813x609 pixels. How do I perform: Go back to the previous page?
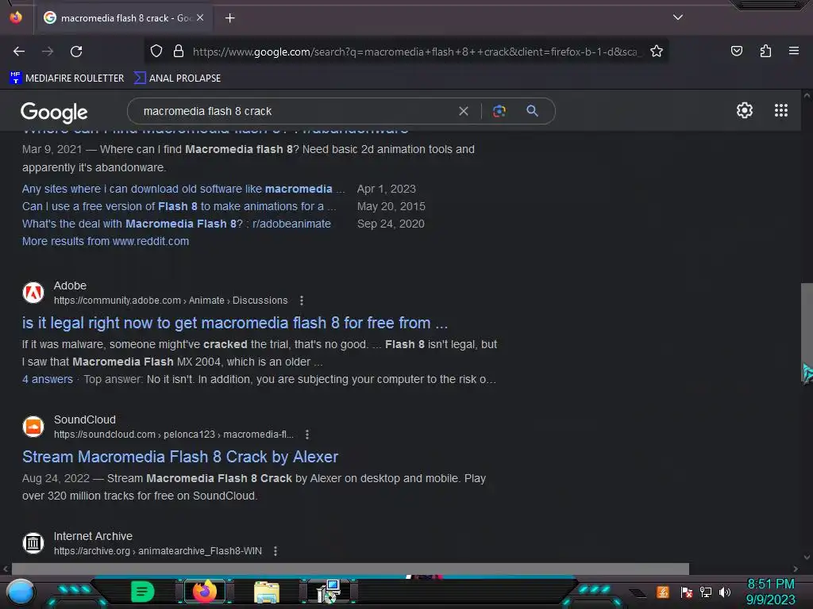point(19,52)
